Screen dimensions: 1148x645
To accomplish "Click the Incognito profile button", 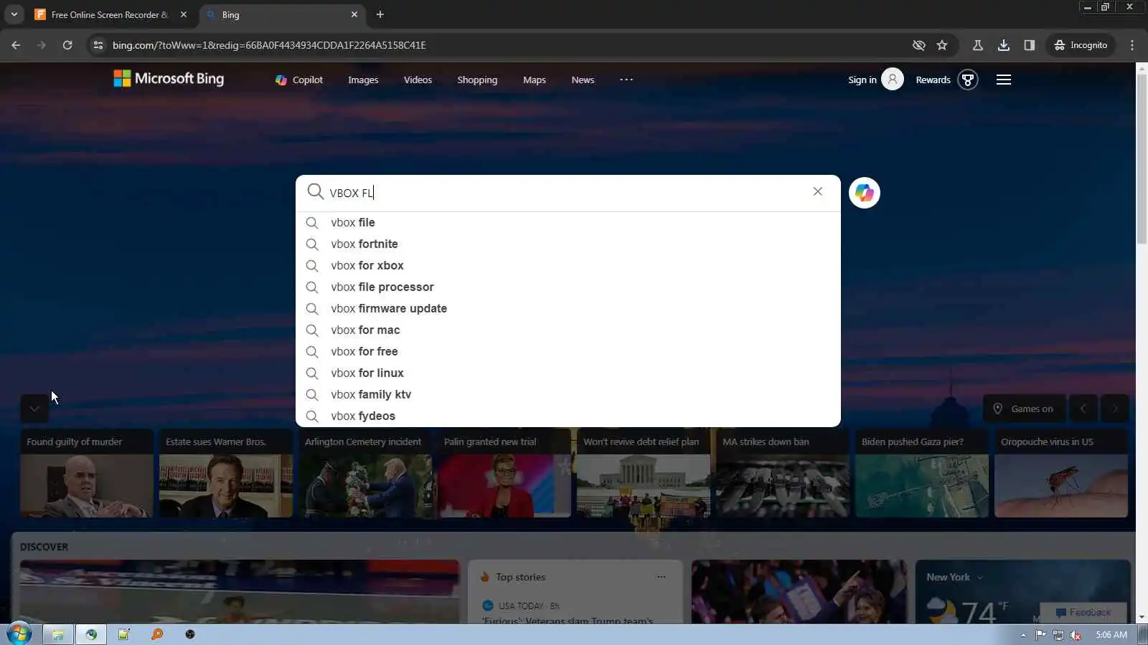I will point(1081,45).
